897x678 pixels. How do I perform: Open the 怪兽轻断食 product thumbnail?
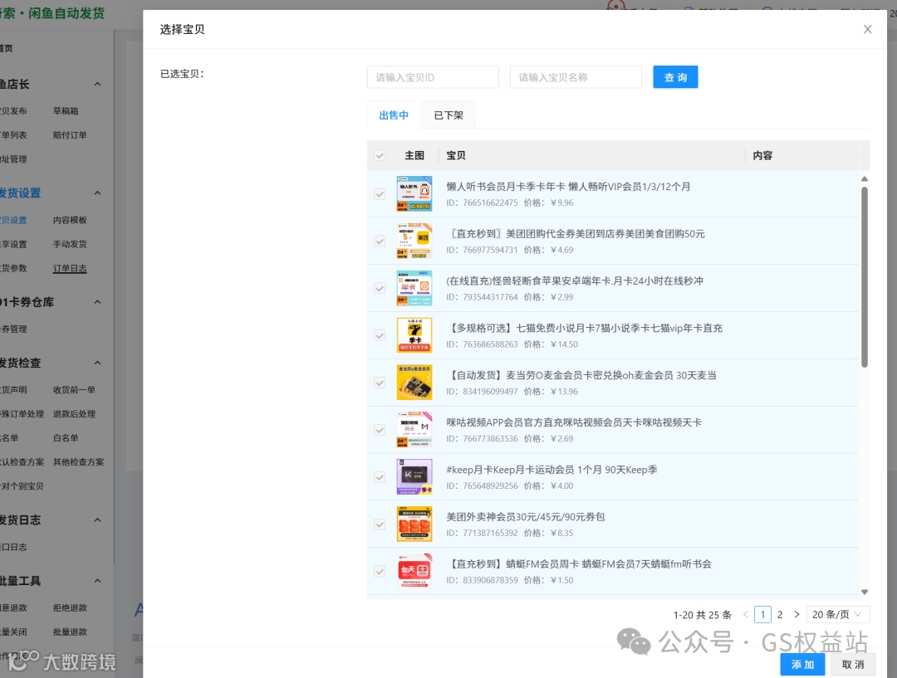click(x=414, y=288)
